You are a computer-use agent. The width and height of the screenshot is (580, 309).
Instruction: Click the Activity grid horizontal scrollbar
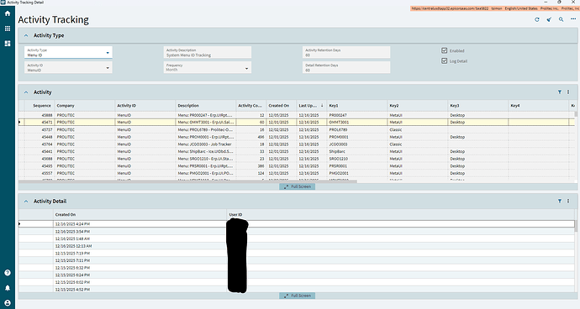(x=188, y=181)
